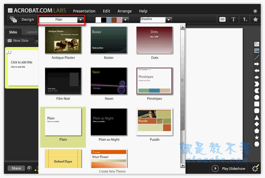This screenshot has height=178, width=265.
Task: Choose the triangle shape tool
Action: coord(256,118)
